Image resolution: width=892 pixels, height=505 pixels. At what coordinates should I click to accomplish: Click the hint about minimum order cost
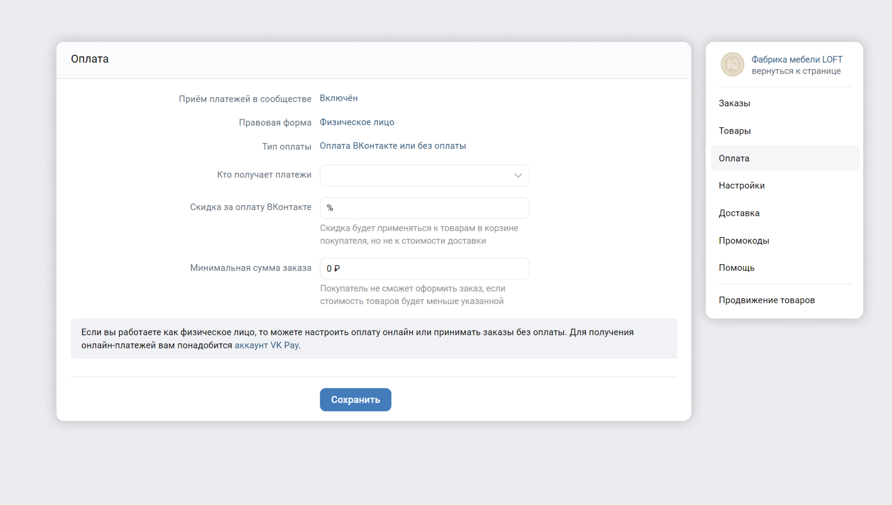point(413,295)
